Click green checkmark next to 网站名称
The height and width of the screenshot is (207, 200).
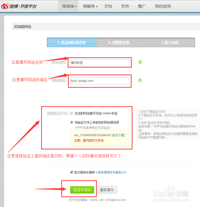(x=140, y=62)
